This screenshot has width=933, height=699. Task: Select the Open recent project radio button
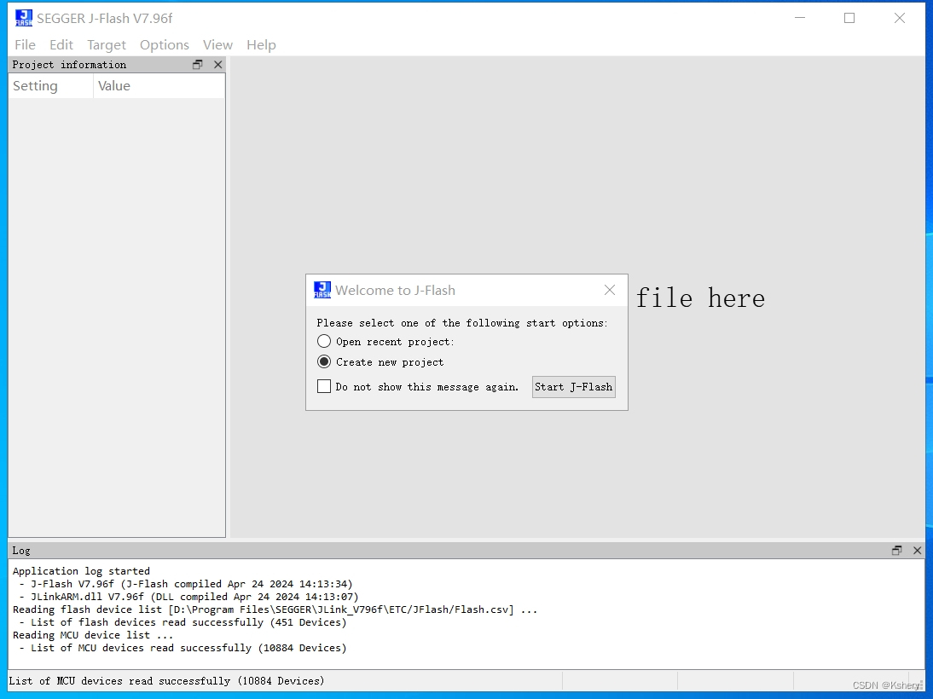tap(324, 342)
